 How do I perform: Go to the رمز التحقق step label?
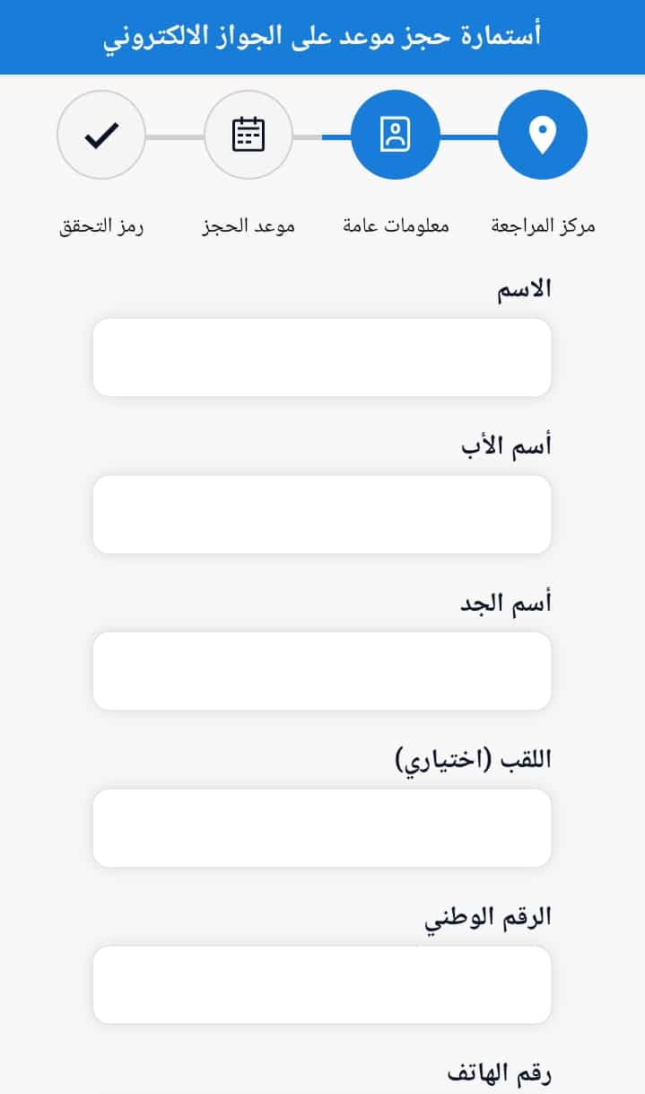pyautogui.click(x=101, y=226)
